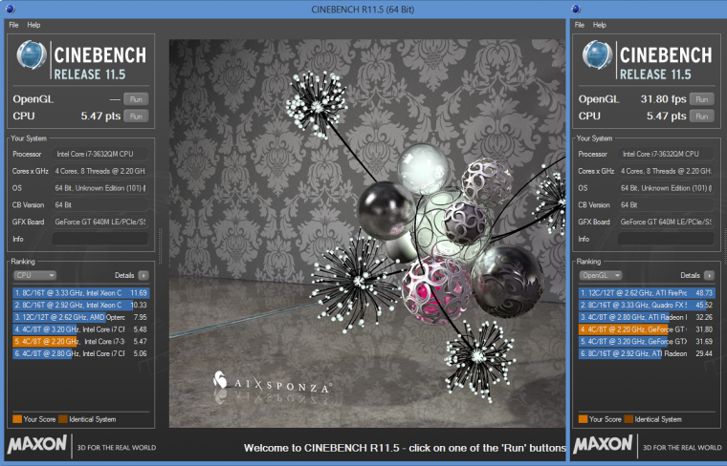Open Help menu in right Cinebench window
The image size is (727, 466).
[599, 25]
